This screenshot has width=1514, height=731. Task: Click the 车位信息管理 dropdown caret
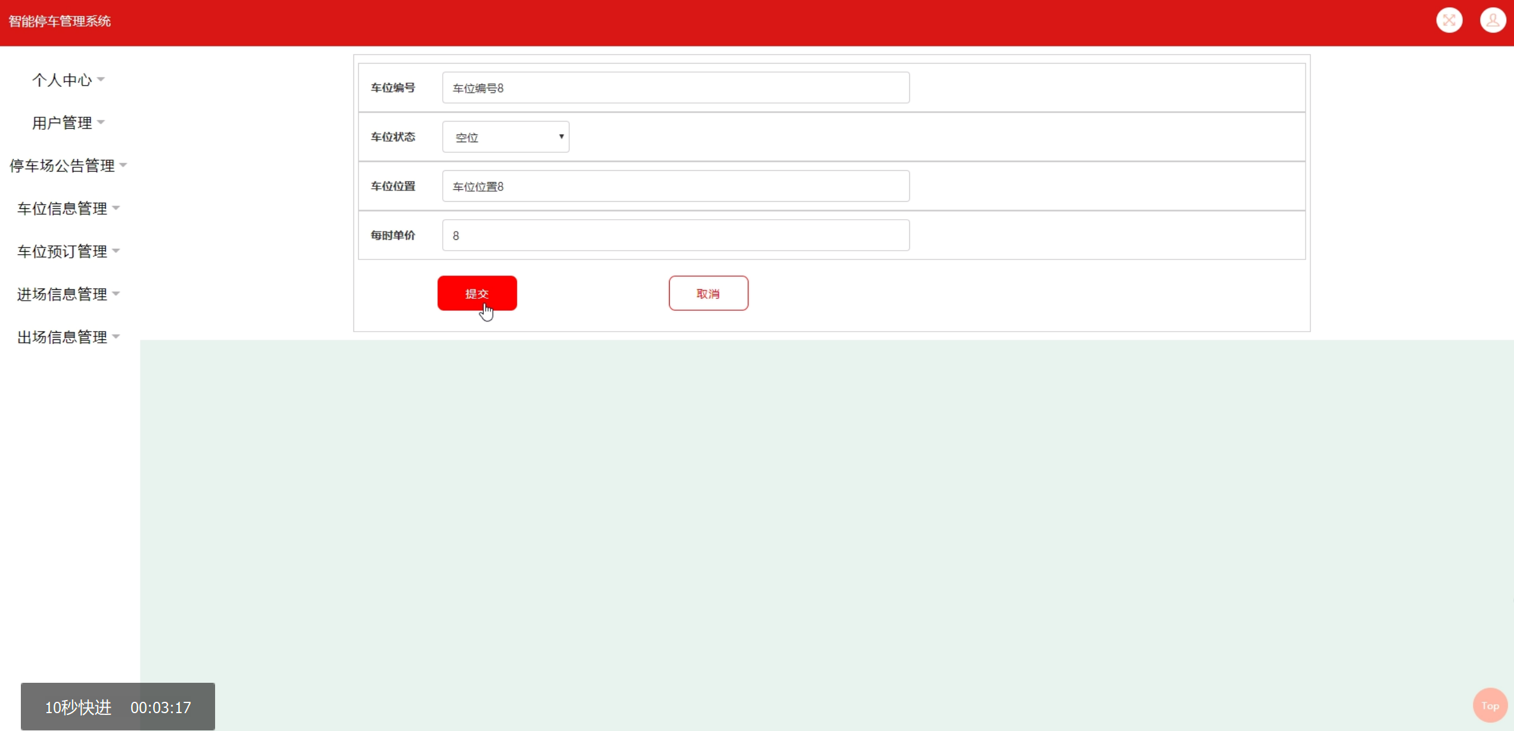click(116, 208)
